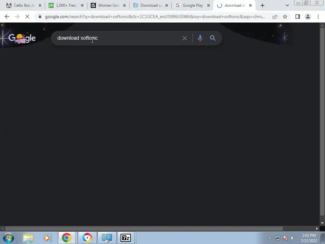
Task: Close the Download sp tab
Action: (167, 6)
